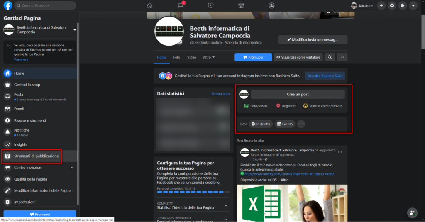
Task: Open the Marketplace store icon
Action: [241, 5]
